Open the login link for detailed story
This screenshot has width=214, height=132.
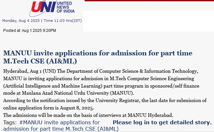[162, 122]
